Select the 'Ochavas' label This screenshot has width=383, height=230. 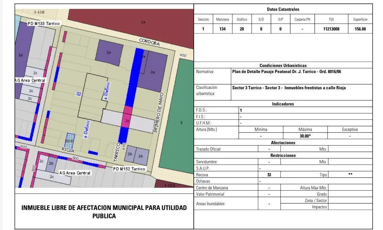(x=203, y=181)
